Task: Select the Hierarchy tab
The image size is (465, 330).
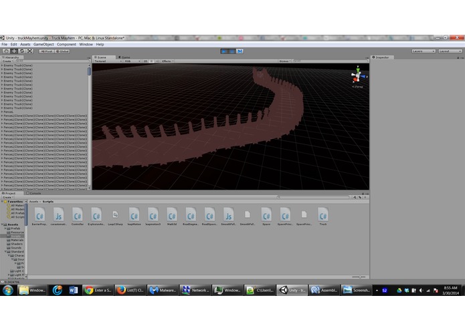Action: [x=12, y=57]
